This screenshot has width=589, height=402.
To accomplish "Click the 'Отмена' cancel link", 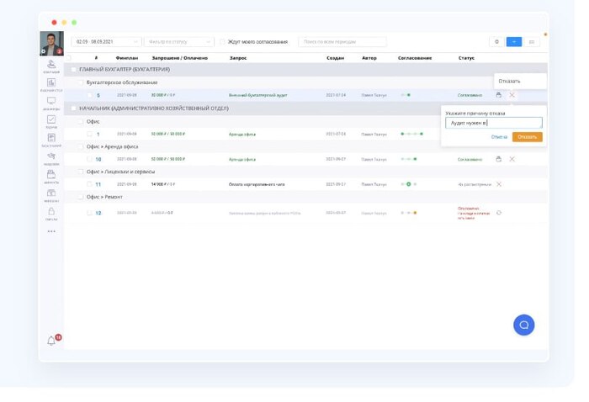I will pos(499,137).
